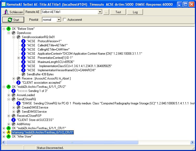Select the "SendBuffer 439 Bytes" text
Image resolution: width=196 pixels, height=151 pixels.
(x=40, y=74)
